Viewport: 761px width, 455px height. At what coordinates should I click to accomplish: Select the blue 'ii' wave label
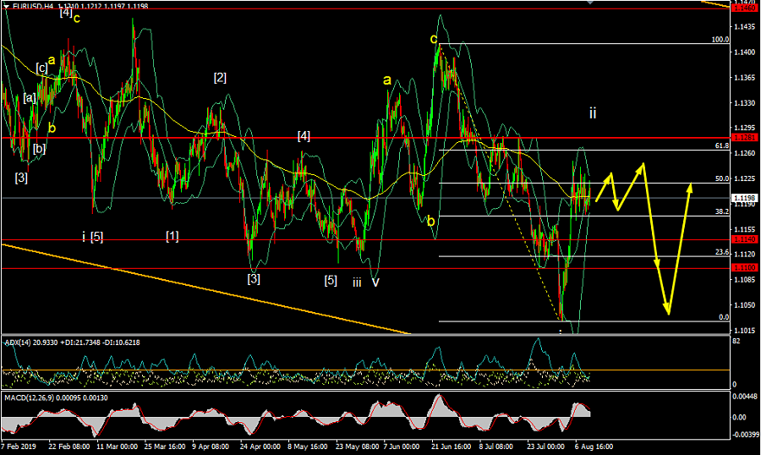coord(593,112)
